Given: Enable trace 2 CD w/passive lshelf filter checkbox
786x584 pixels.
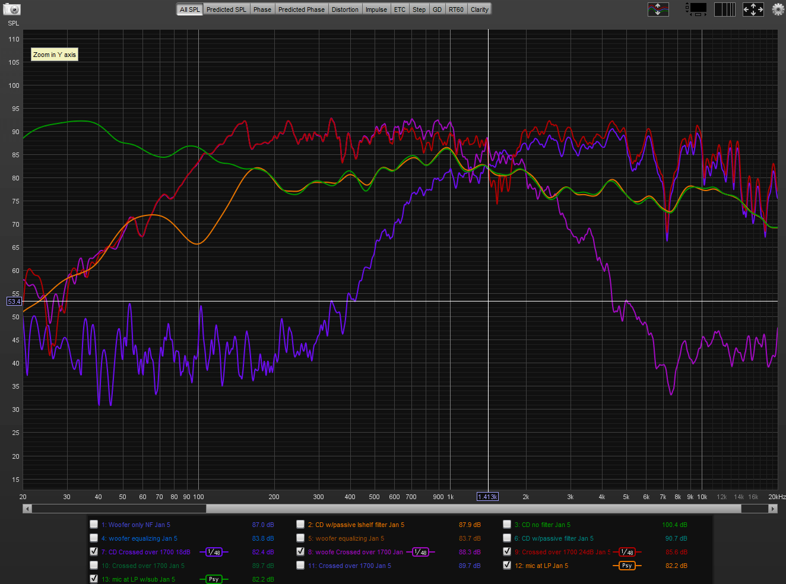Looking at the screenshot, I should 300,524.
